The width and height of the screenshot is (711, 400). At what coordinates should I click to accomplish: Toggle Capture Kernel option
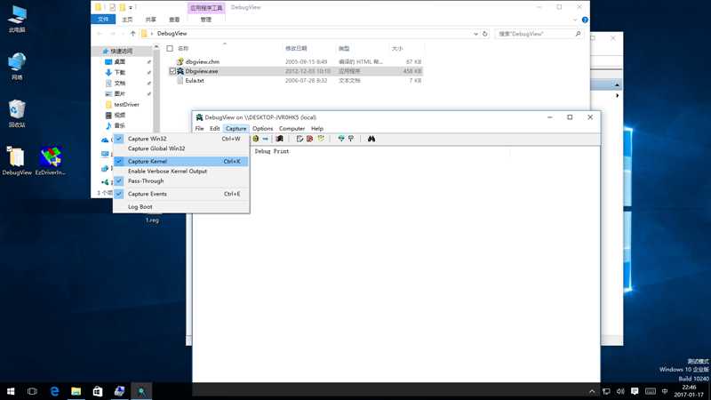181,161
